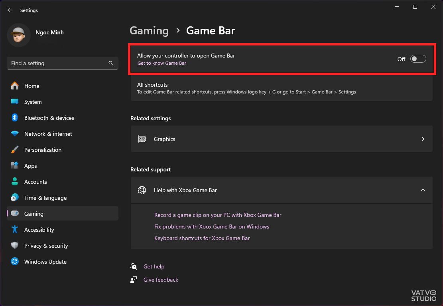Click the Gaming breadcrumb link

[149, 31]
